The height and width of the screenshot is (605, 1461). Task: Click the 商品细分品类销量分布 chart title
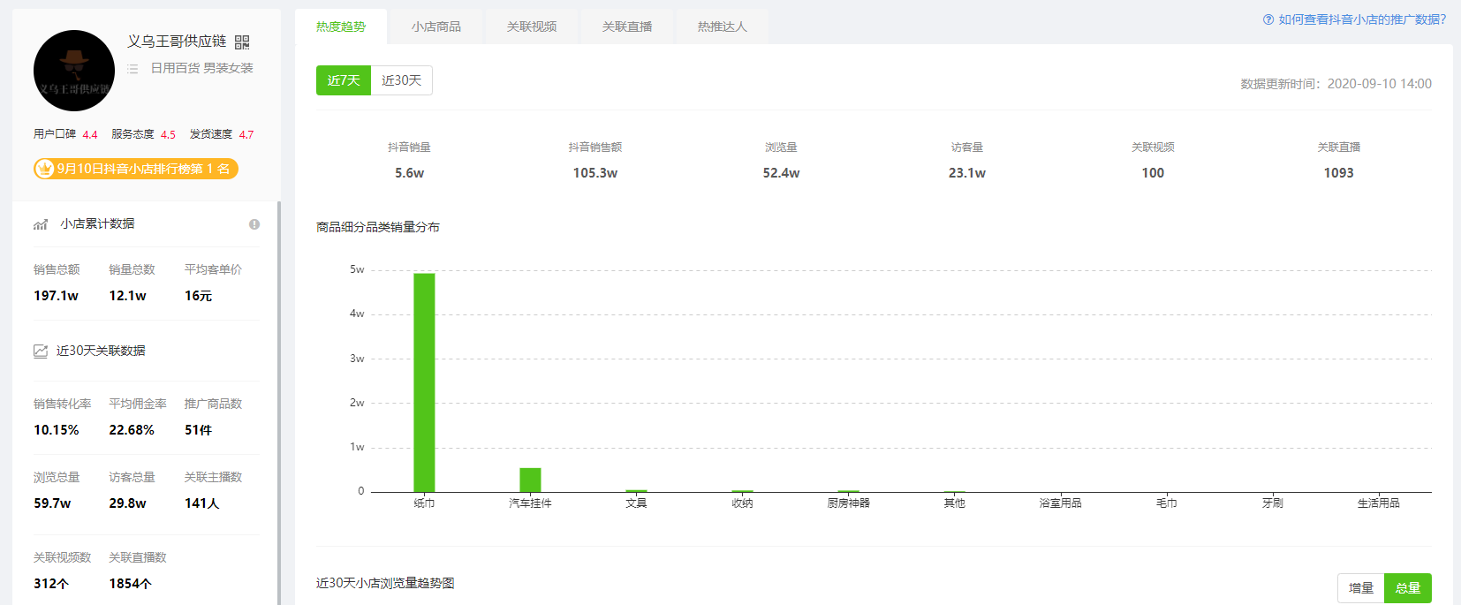click(378, 227)
